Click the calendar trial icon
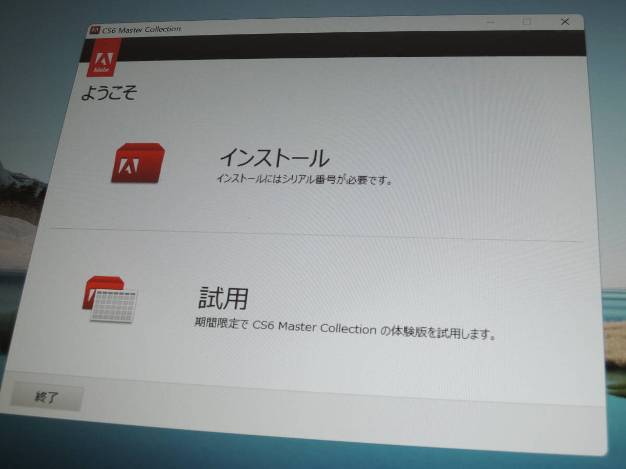The height and width of the screenshot is (469, 626). (110, 300)
